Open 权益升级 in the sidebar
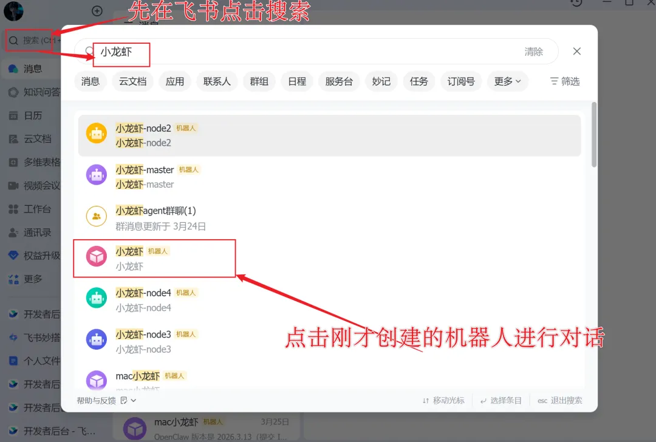Image resolution: width=656 pixels, height=442 pixels. coord(33,256)
